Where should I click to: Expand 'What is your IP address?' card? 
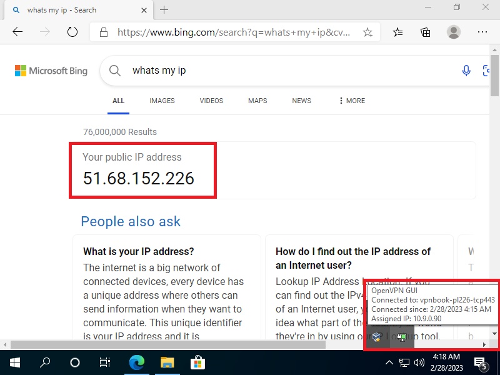click(138, 251)
